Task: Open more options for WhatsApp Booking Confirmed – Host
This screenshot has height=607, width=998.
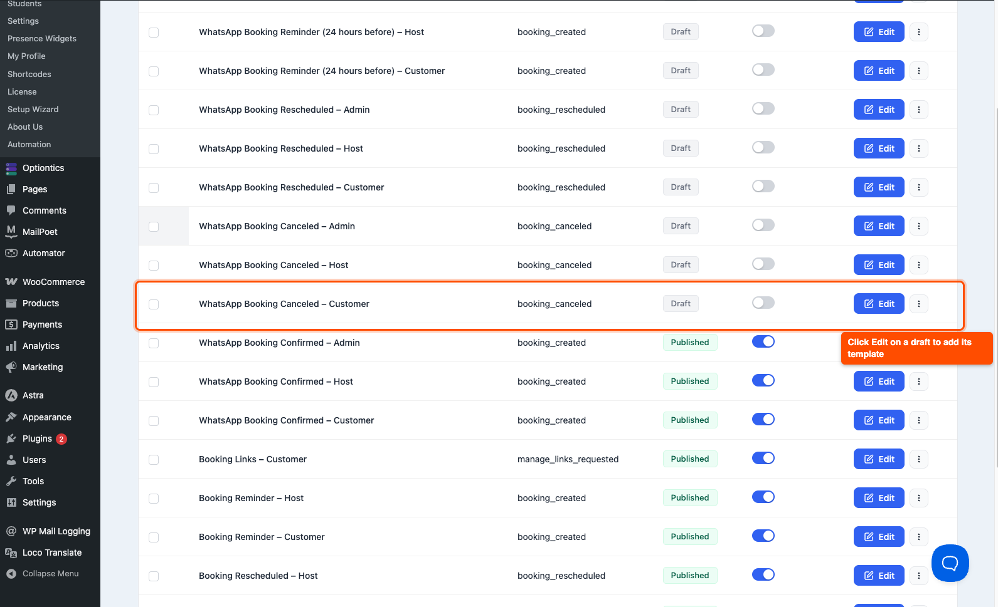Action: (x=919, y=381)
